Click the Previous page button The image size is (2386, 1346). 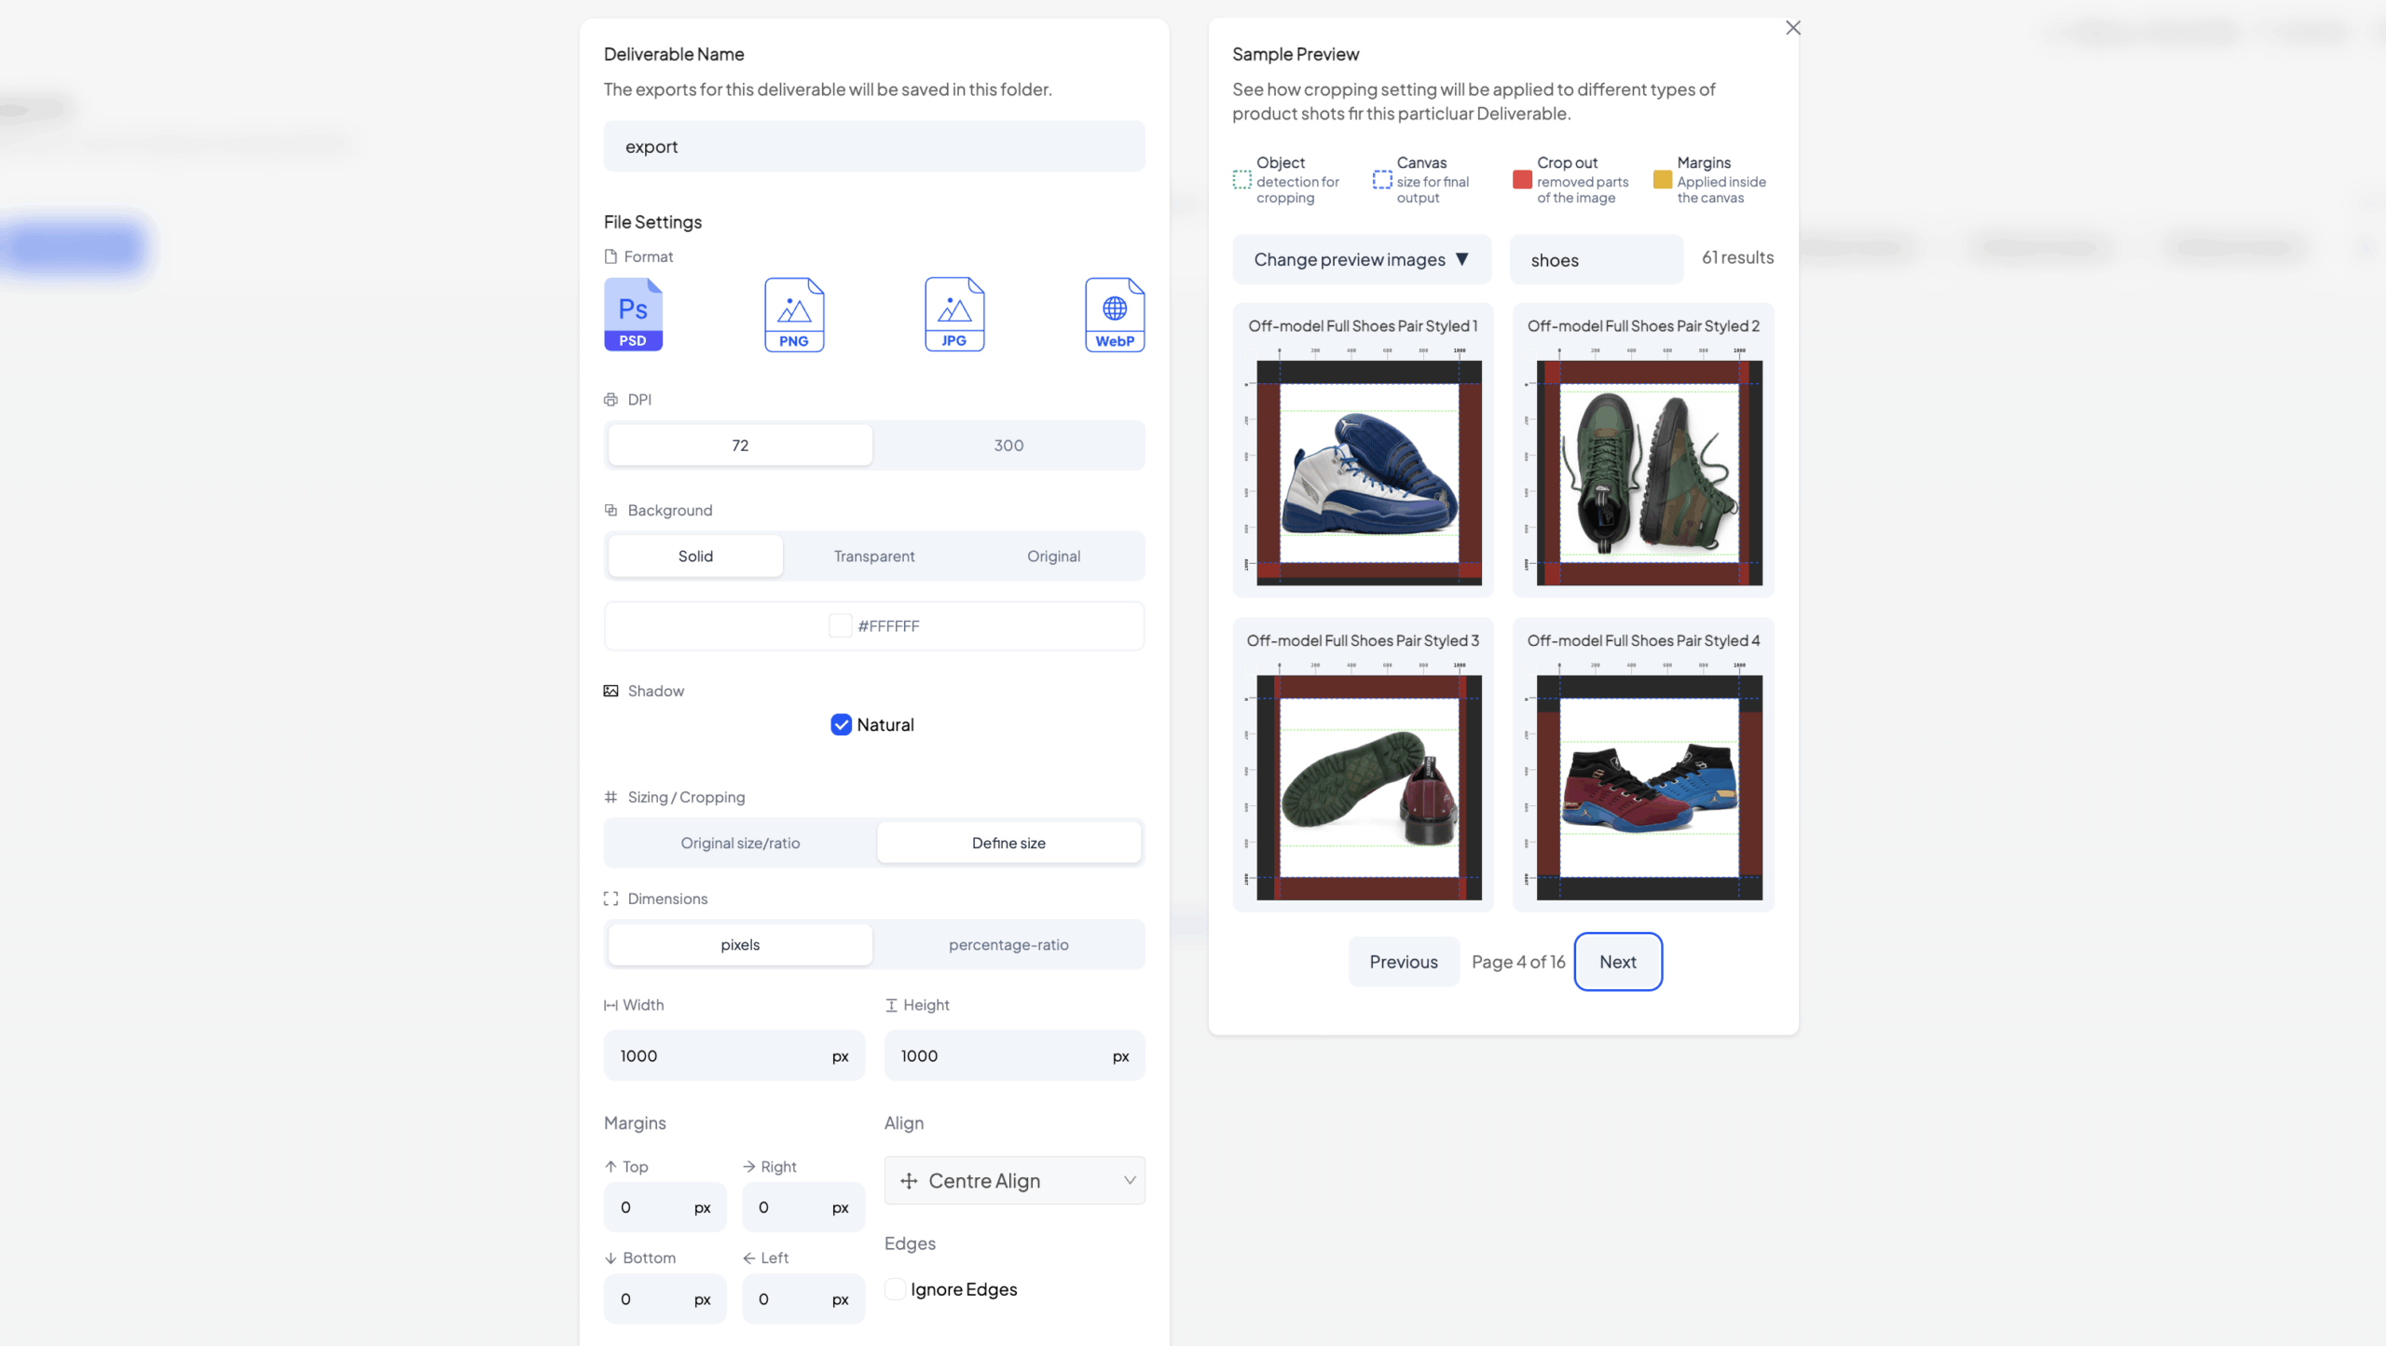1403,962
